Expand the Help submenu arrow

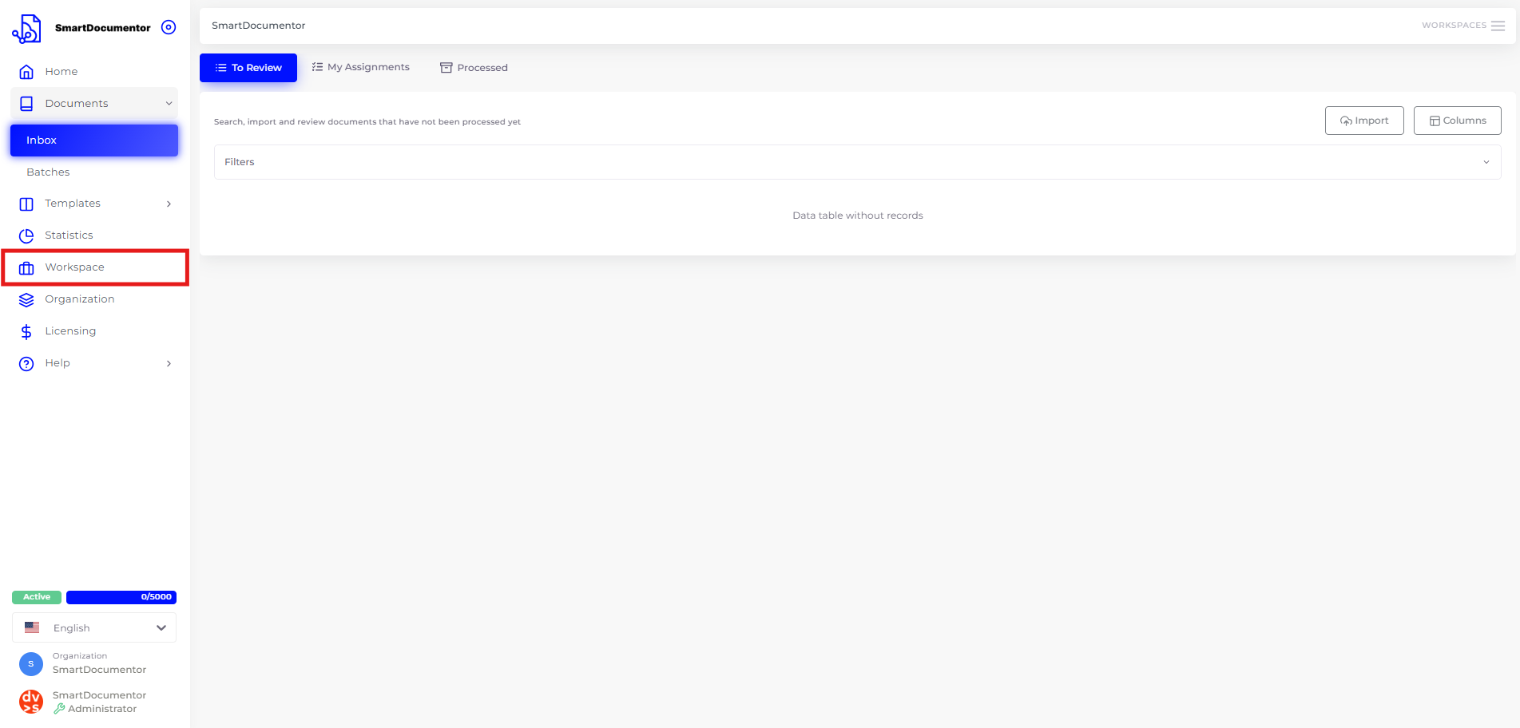(169, 363)
